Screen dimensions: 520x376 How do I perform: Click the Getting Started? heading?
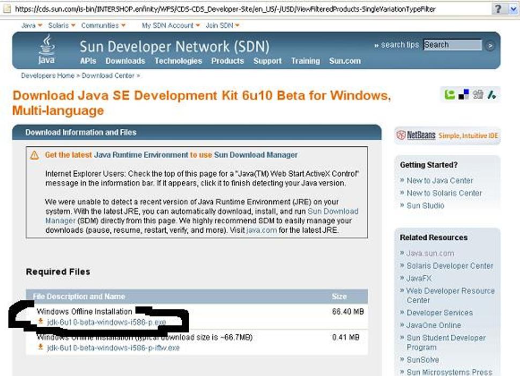[x=428, y=165]
